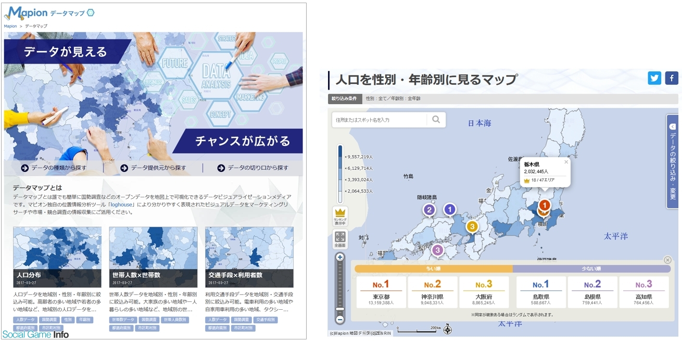
Task: Click the 人数データ tag under 人口分布
Action: 24,320
